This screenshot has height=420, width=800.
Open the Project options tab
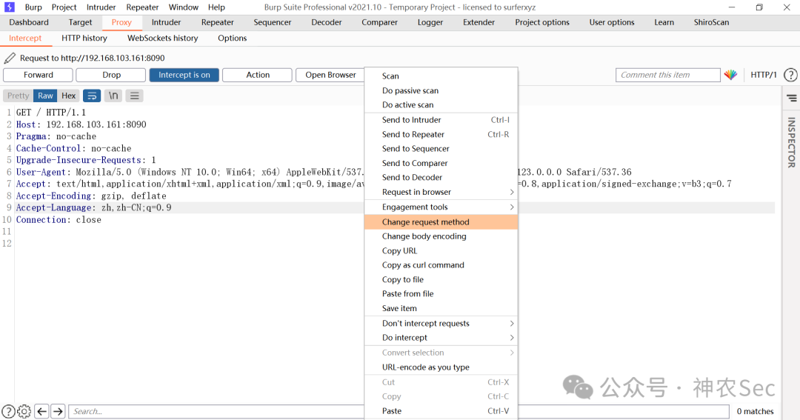(x=542, y=22)
